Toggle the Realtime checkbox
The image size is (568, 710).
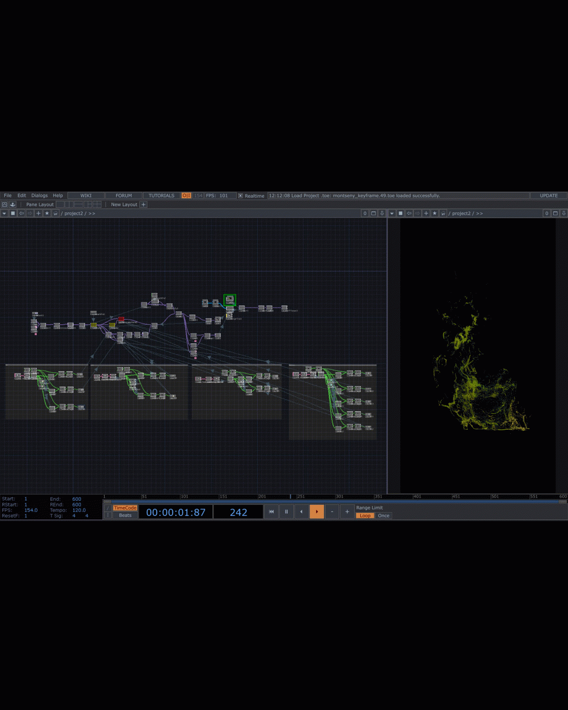pyautogui.click(x=240, y=196)
